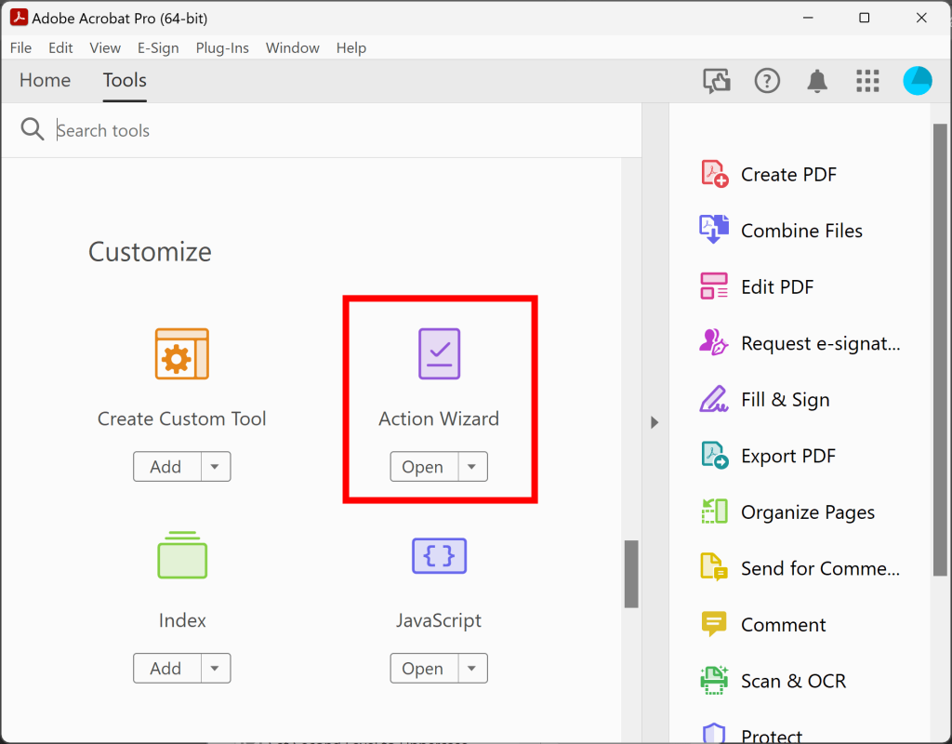952x744 pixels.
Task: Click the Protect shield icon
Action: [714, 734]
